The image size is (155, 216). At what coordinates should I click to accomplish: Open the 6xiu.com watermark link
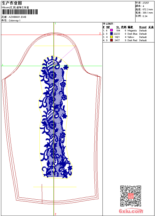(131, 211)
